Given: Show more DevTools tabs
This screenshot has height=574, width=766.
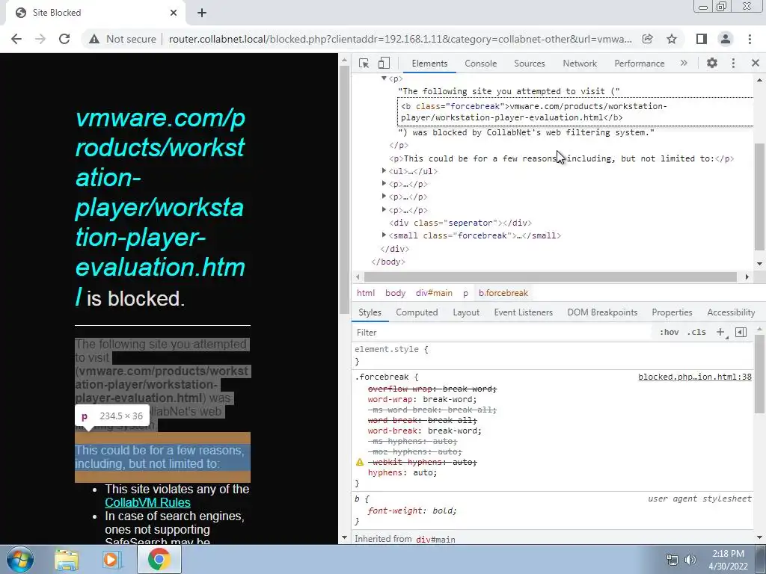Looking at the screenshot, I should tap(684, 63).
